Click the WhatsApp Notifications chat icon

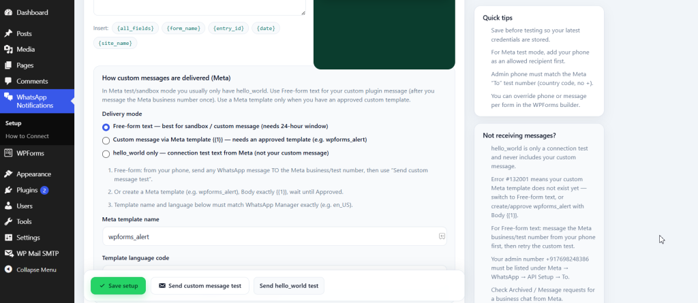pos(8,97)
